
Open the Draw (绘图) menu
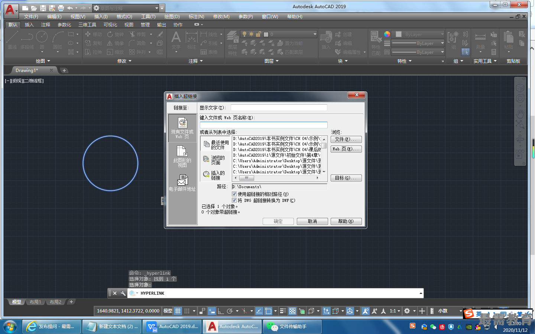[172, 17]
